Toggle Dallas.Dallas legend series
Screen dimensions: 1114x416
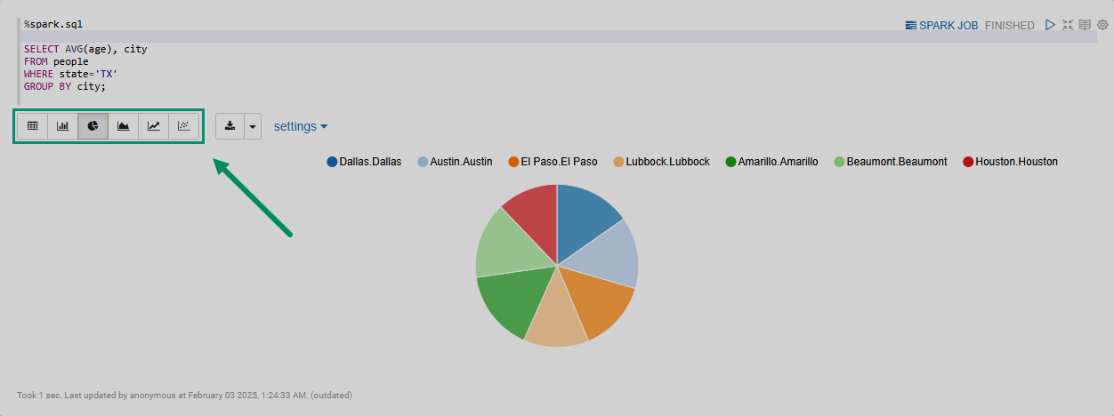point(369,162)
